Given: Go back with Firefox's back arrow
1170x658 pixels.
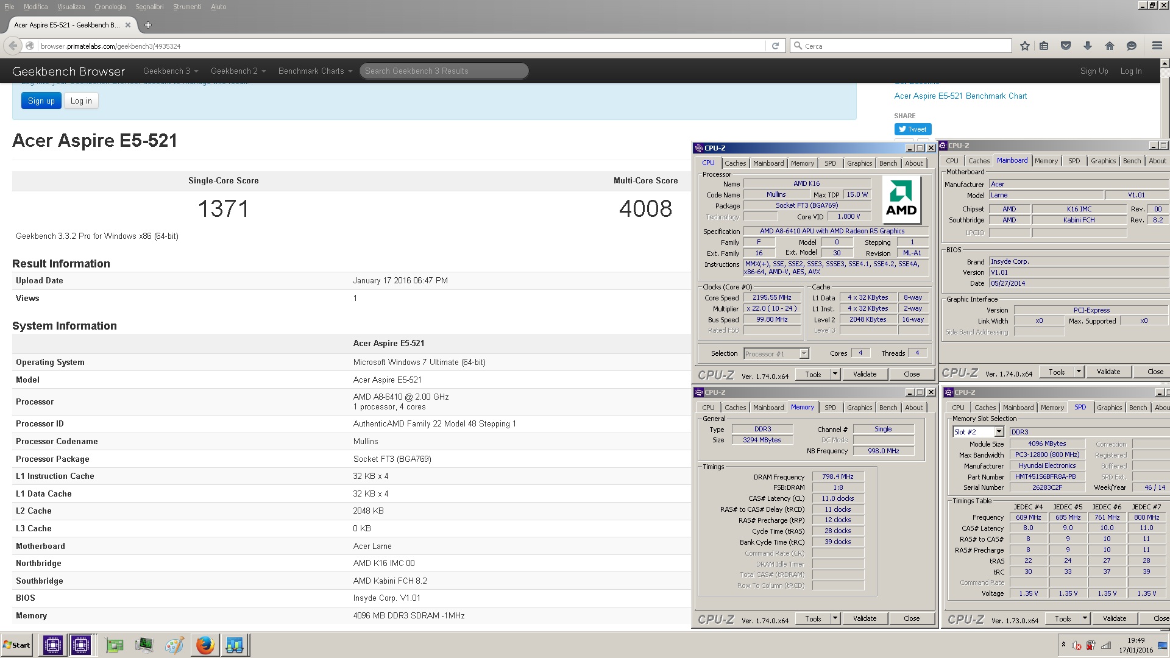Looking at the screenshot, I should click(x=13, y=46).
